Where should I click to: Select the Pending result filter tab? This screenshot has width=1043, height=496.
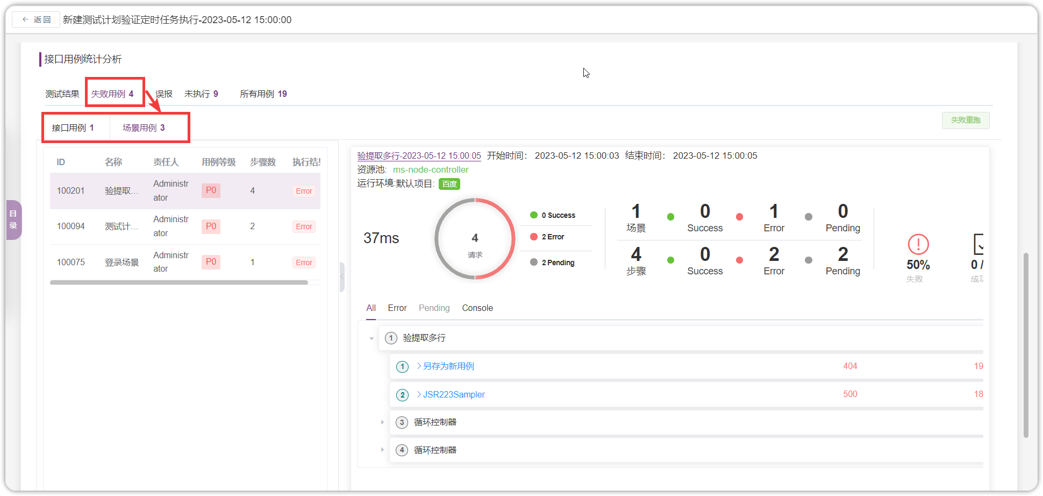tap(434, 308)
